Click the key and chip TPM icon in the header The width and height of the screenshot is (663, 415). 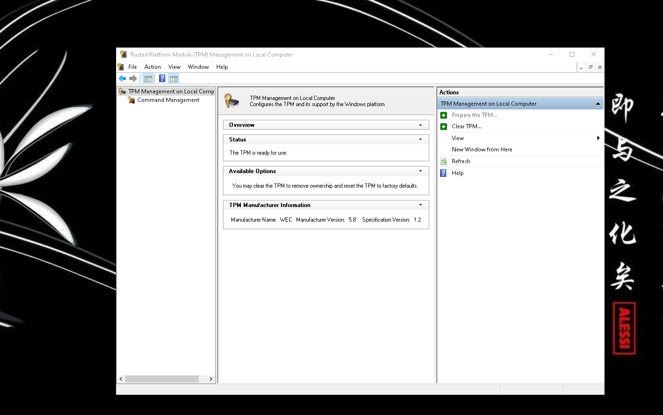pyautogui.click(x=231, y=101)
